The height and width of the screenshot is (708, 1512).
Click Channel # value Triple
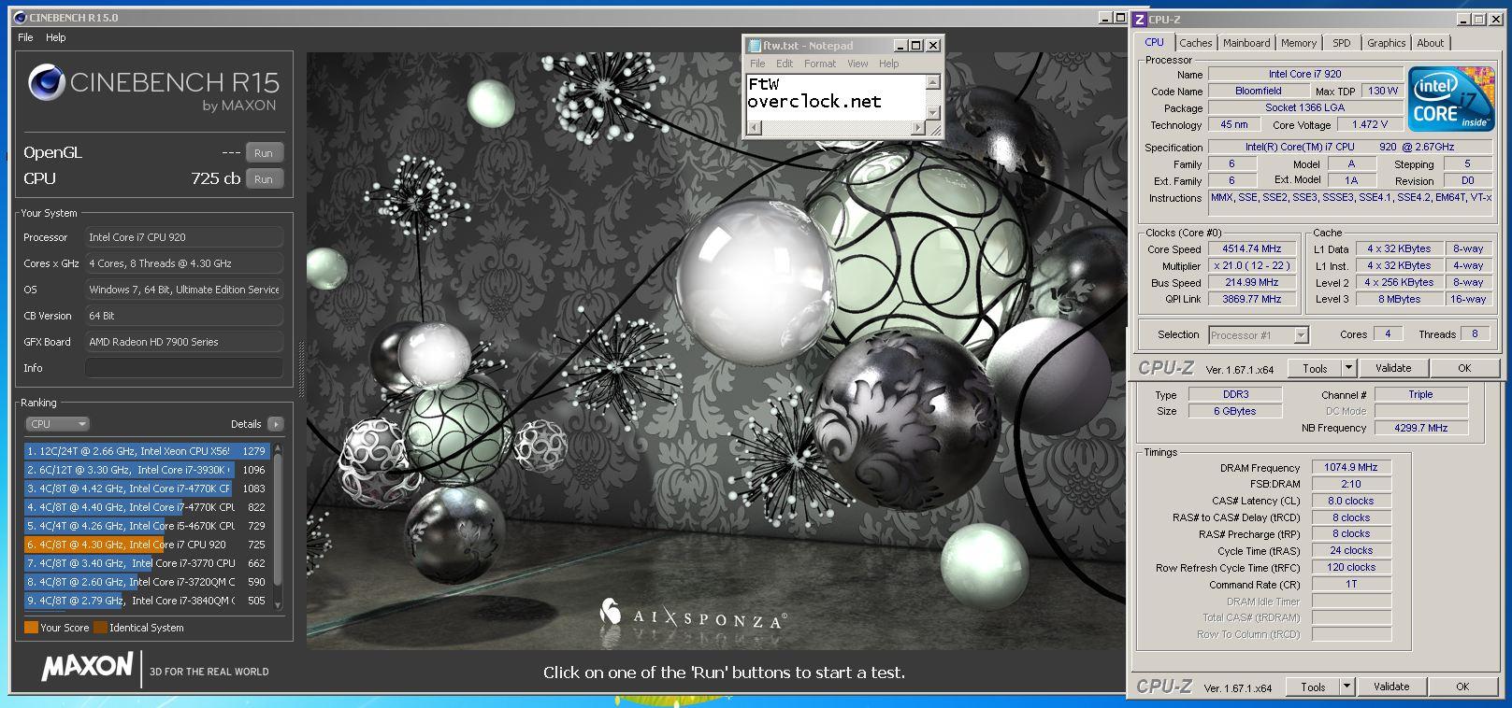(1421, 394)
